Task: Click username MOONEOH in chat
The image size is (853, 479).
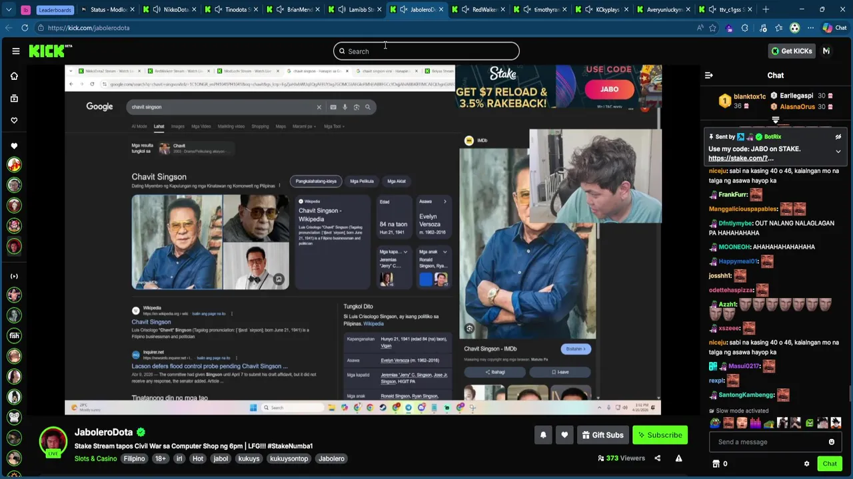Action: pos(734,247)
